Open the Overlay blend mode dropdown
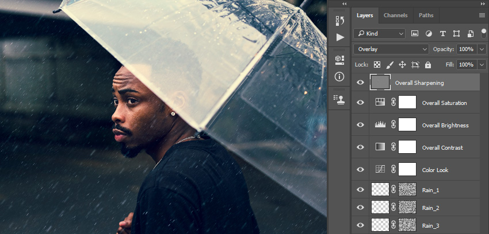Image resolution: width=489 pixels, height=234 pixels. point(391,49)
